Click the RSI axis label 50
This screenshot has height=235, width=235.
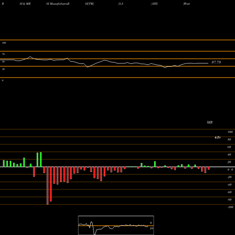(3, 62)
